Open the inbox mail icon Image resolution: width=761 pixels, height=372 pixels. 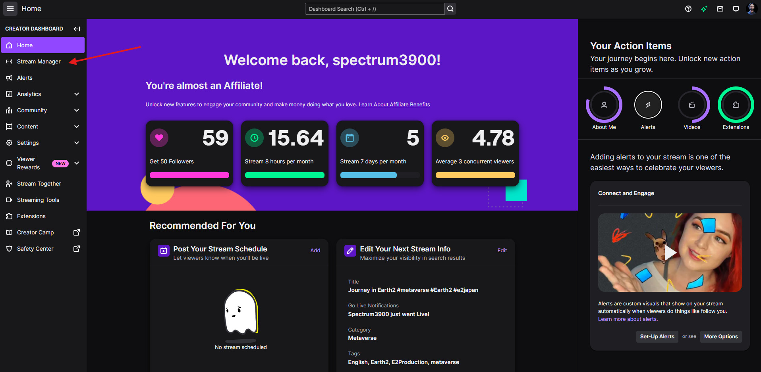click(720, 9)
